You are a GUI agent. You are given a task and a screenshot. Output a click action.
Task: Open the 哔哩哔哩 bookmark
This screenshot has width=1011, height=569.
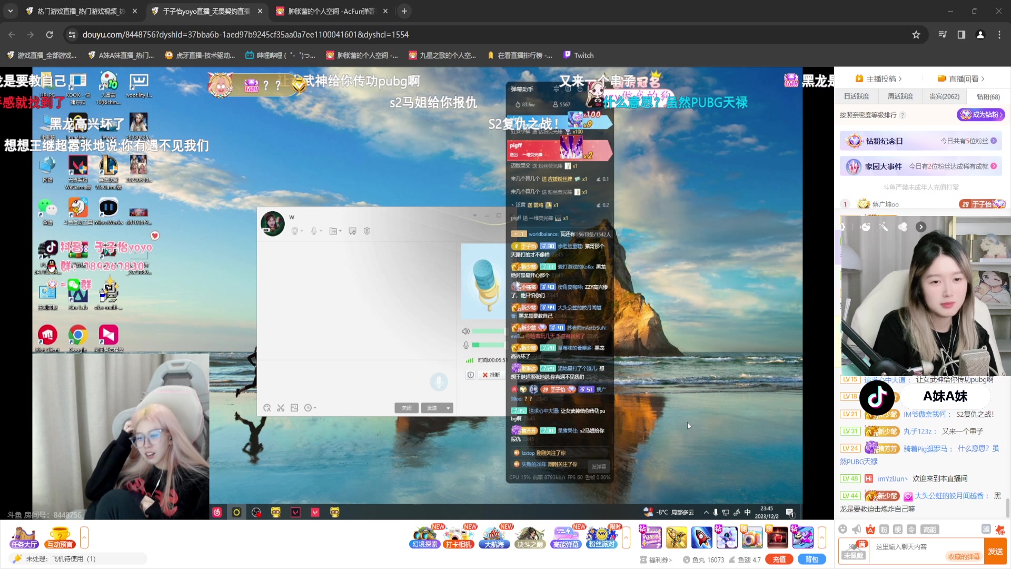(281, 55)
